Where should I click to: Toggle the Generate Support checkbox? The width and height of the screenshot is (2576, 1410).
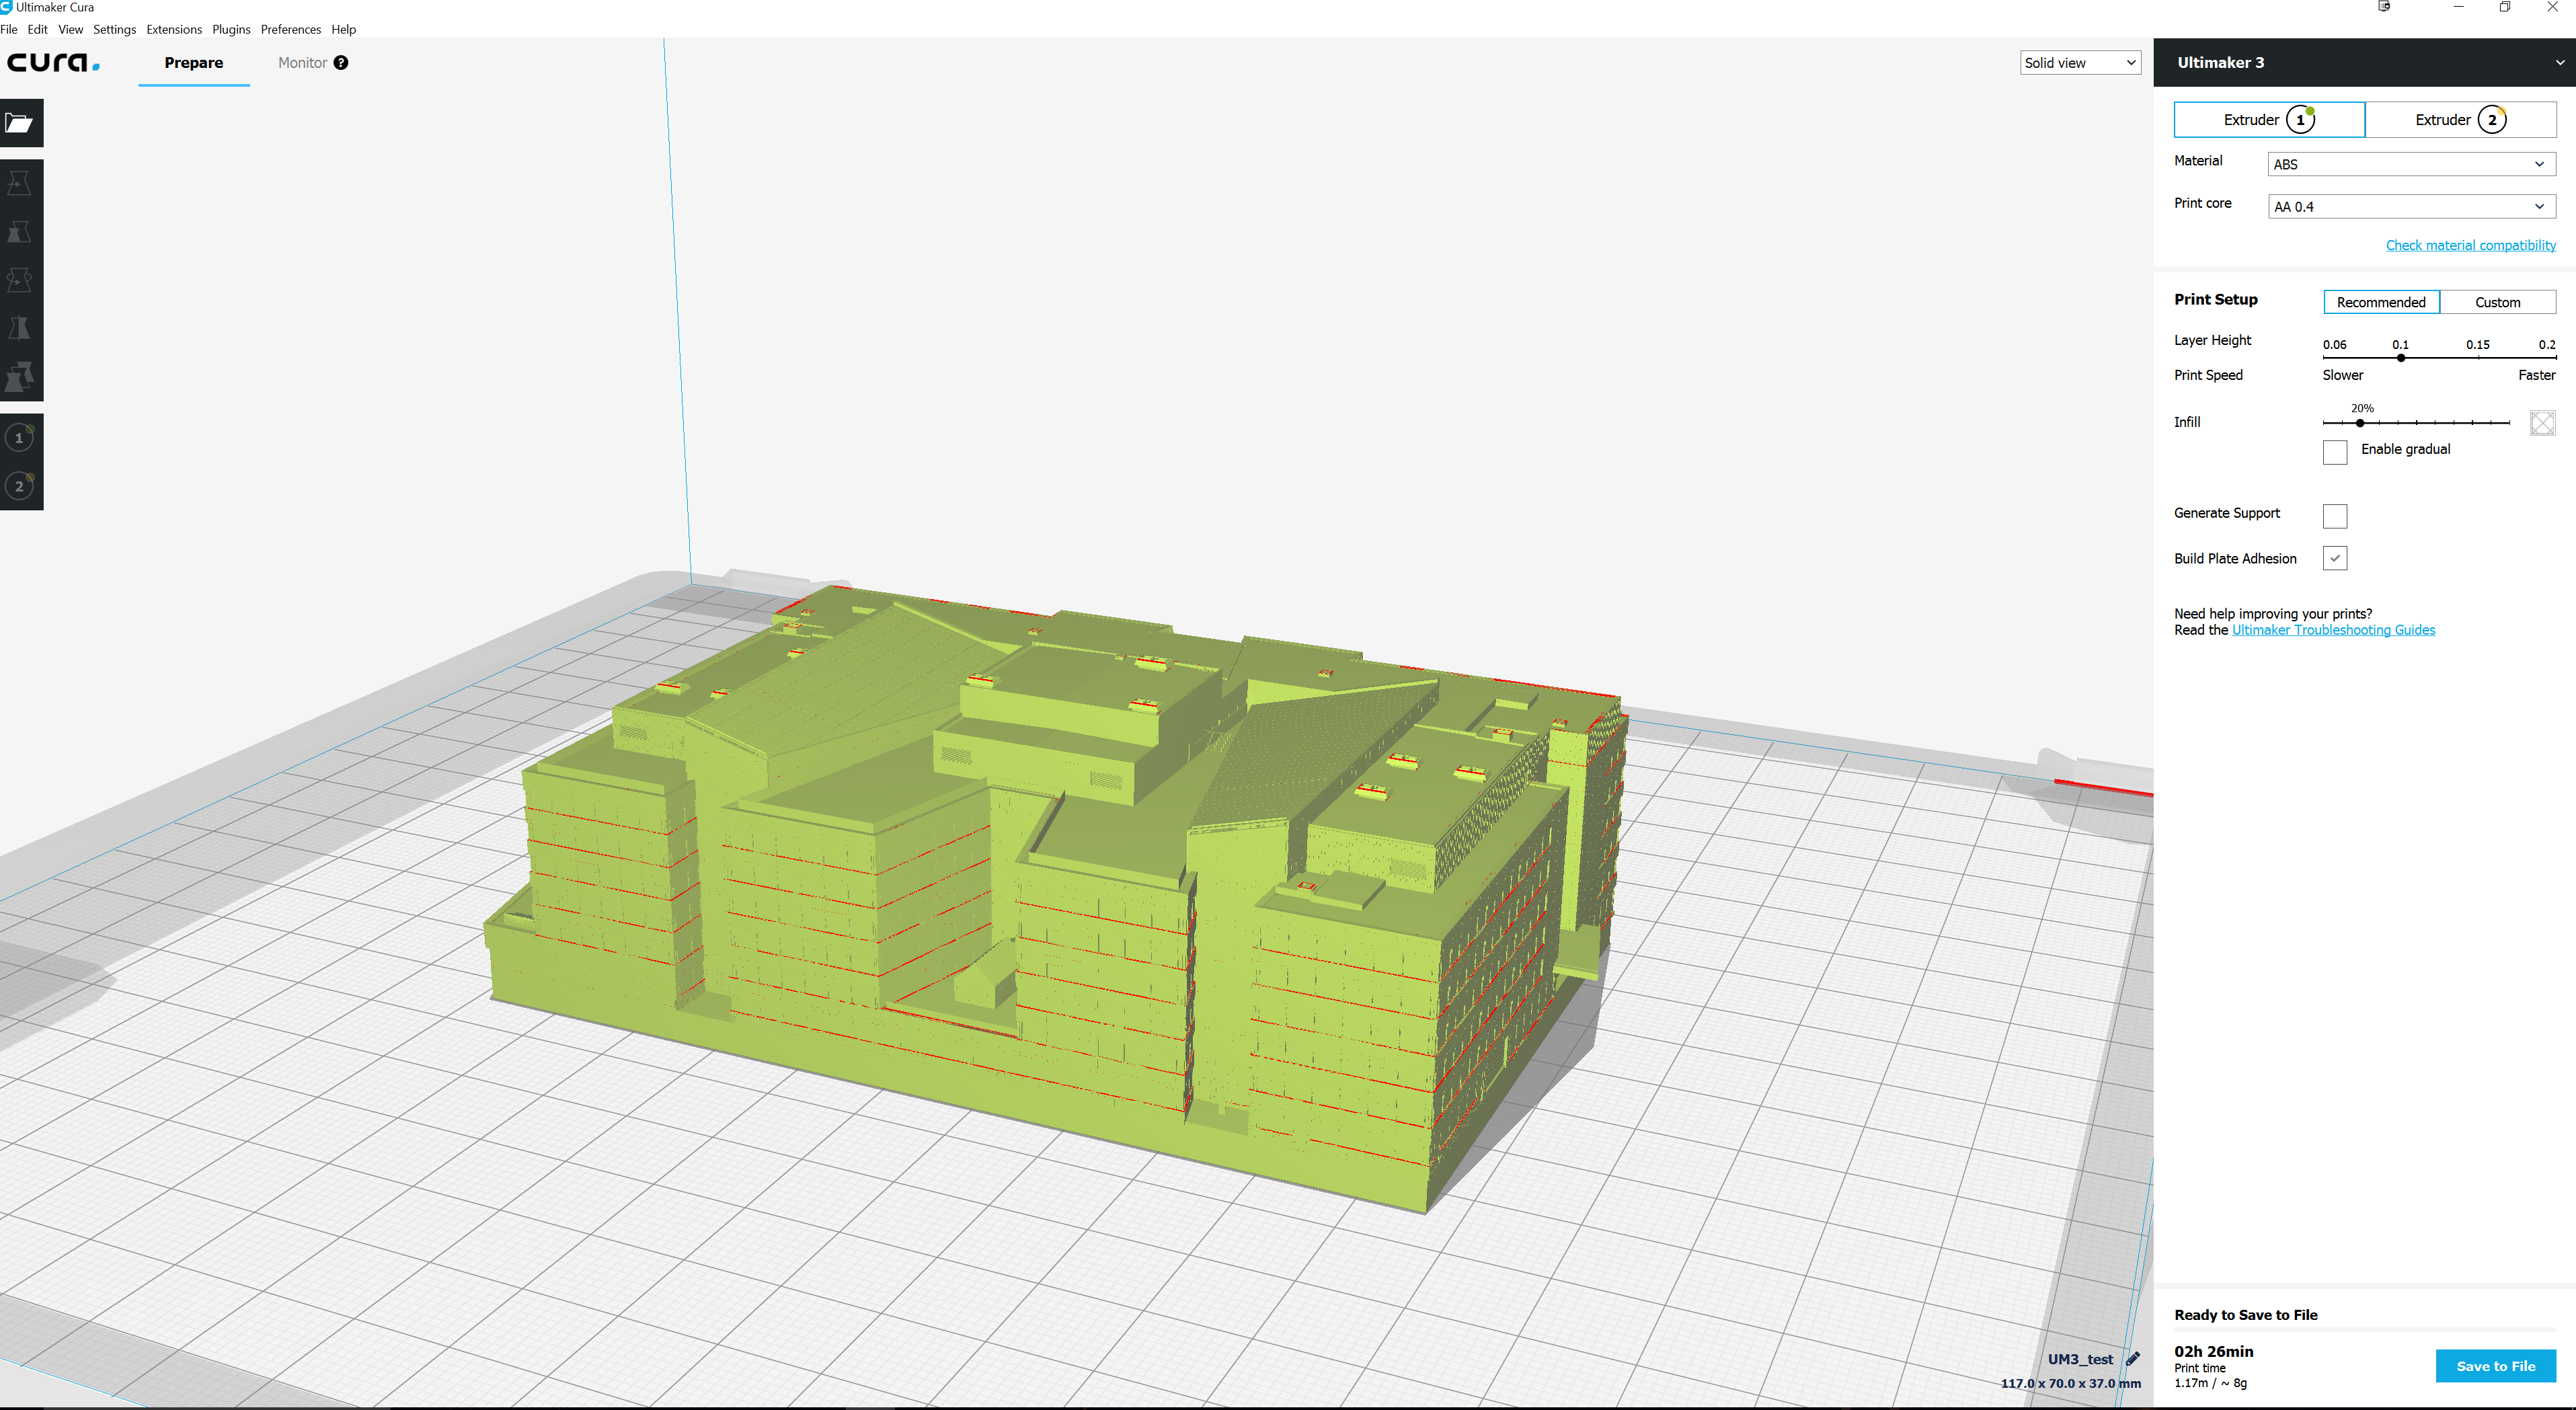coord(2335,516)
